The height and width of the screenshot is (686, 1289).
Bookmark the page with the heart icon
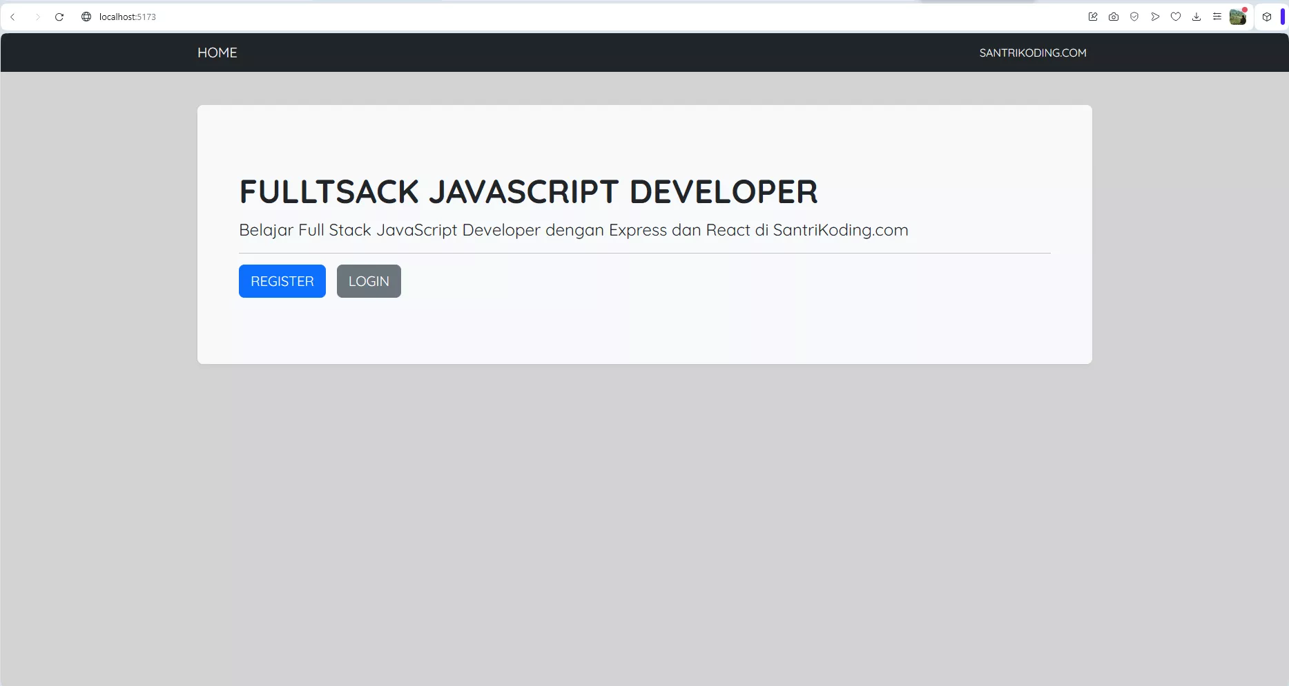(1176, 17)
